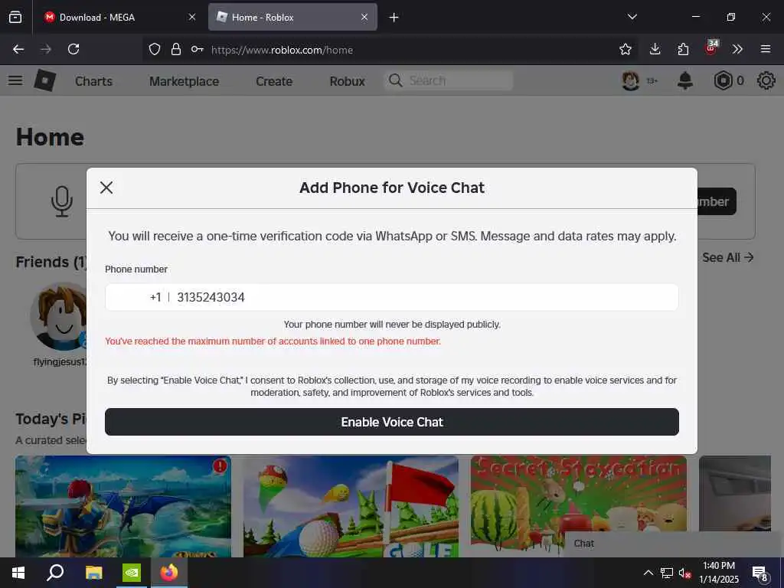The image size is (784, 588).
Task: Open the Robux page
Action: 347,81
